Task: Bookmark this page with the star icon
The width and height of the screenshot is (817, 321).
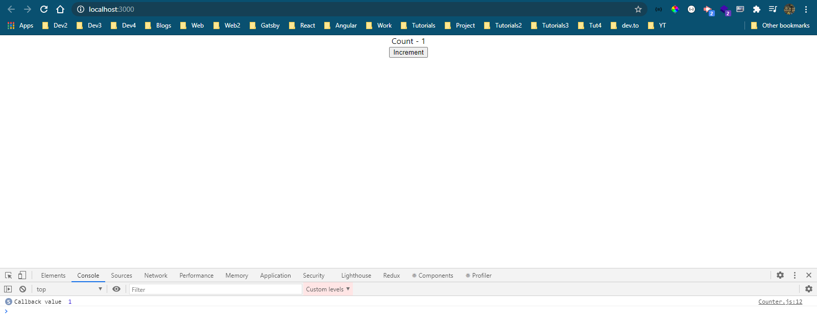Action: tap(638, 9)
